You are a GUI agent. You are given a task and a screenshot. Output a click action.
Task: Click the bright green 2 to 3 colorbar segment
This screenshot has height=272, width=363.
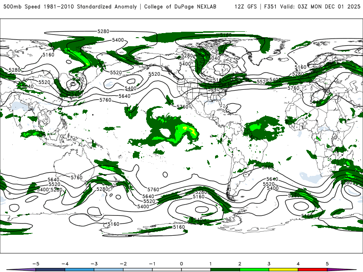254,270
